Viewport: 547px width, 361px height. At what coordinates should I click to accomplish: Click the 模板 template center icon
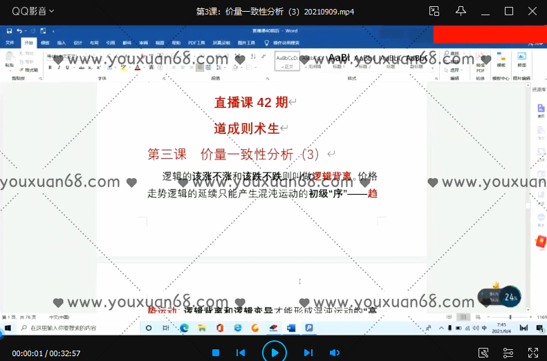pos(501,60)
